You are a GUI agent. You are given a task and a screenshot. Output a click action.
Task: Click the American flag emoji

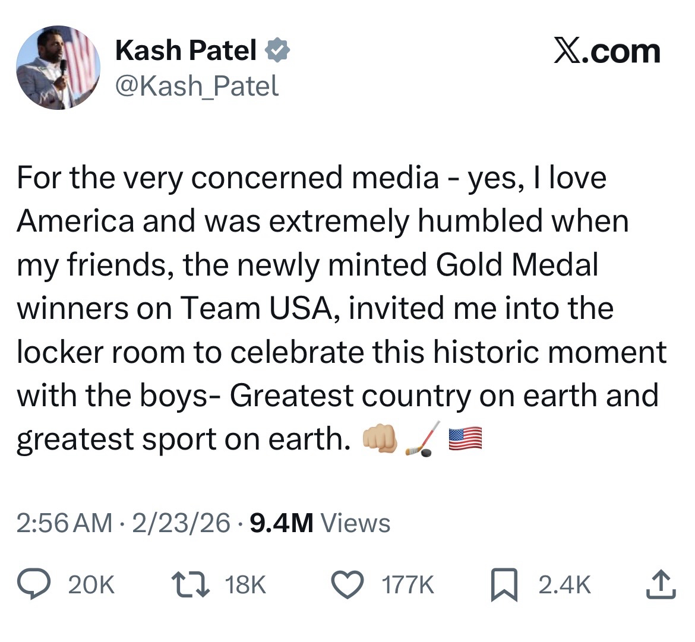[x=465, y=439]
